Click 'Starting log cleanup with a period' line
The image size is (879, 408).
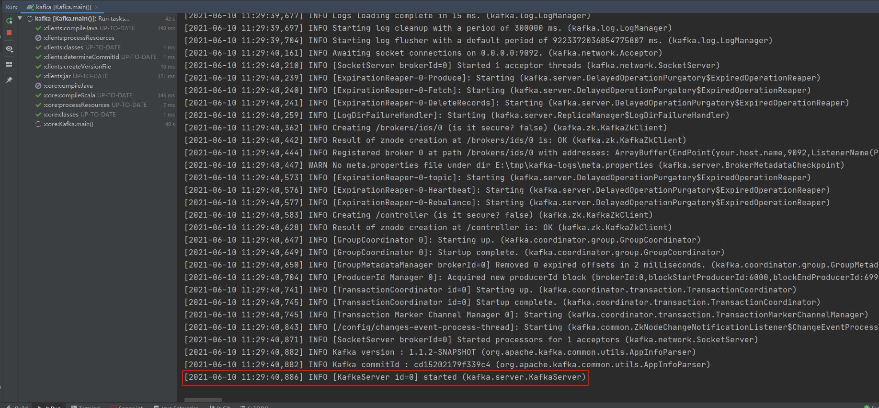[x=428, y=28]
